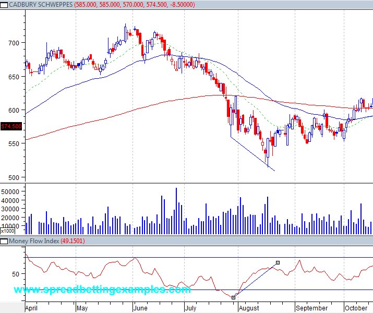
Task: Click the x1000 volume scale label
Action: click(7, 231)
